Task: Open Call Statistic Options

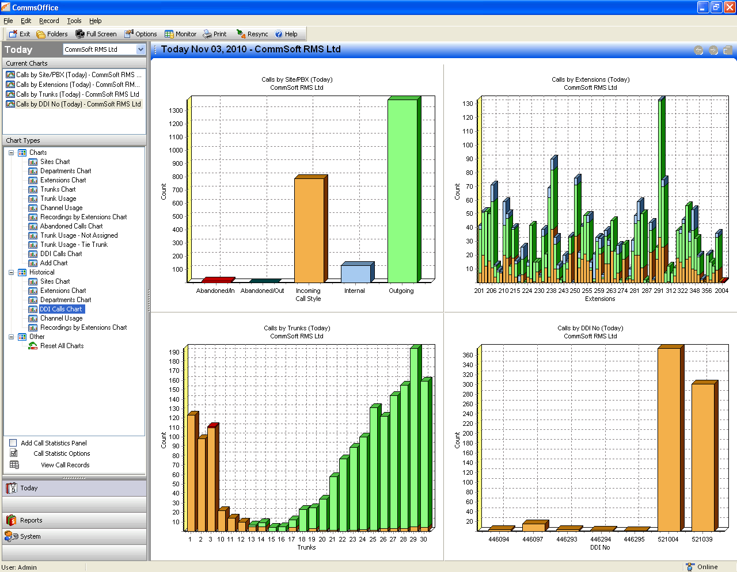Action: point(62,453)
